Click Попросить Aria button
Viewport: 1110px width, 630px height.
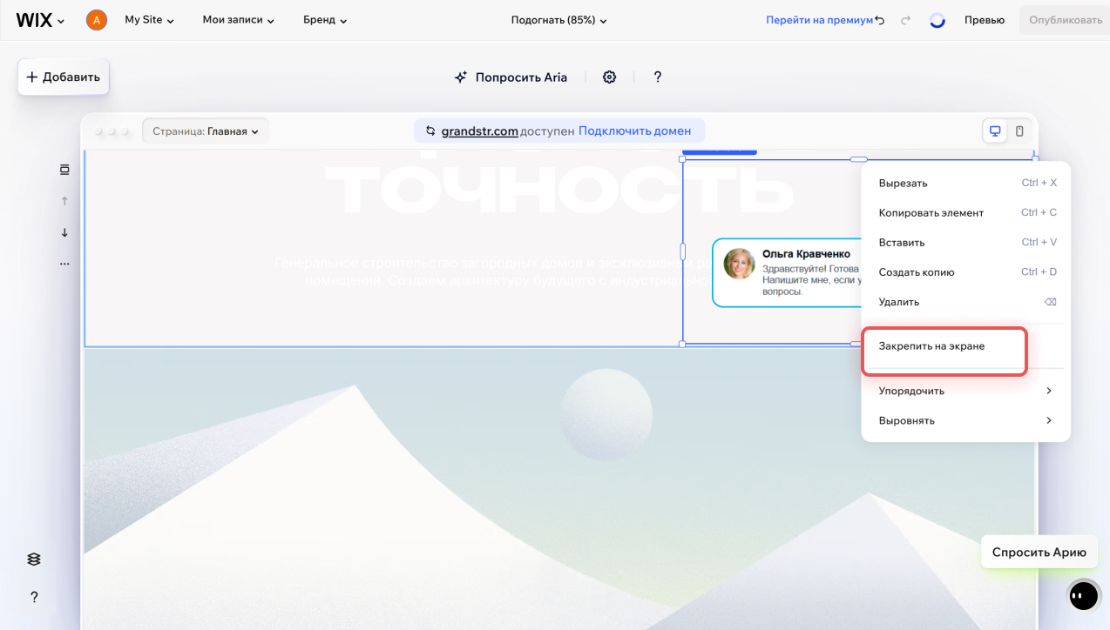pyautogui.click(x=511, y=77)
